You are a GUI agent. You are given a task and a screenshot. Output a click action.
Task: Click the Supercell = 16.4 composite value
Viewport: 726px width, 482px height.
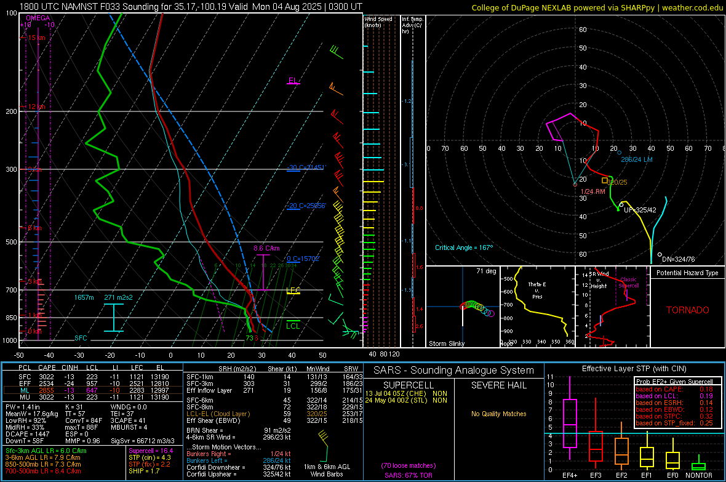151,451
